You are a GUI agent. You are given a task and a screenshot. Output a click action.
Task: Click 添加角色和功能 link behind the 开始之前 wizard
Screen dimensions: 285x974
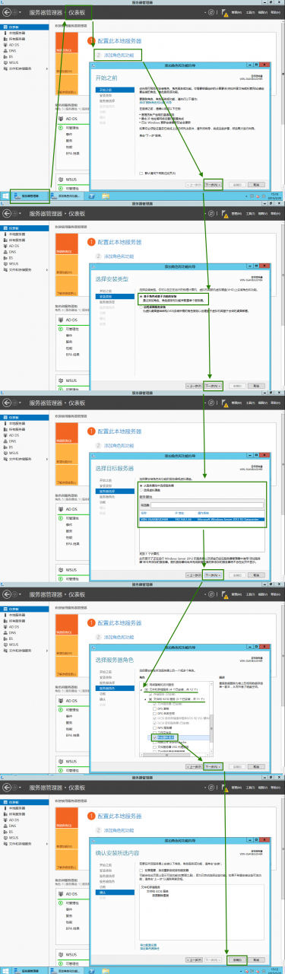click(118, 56)
